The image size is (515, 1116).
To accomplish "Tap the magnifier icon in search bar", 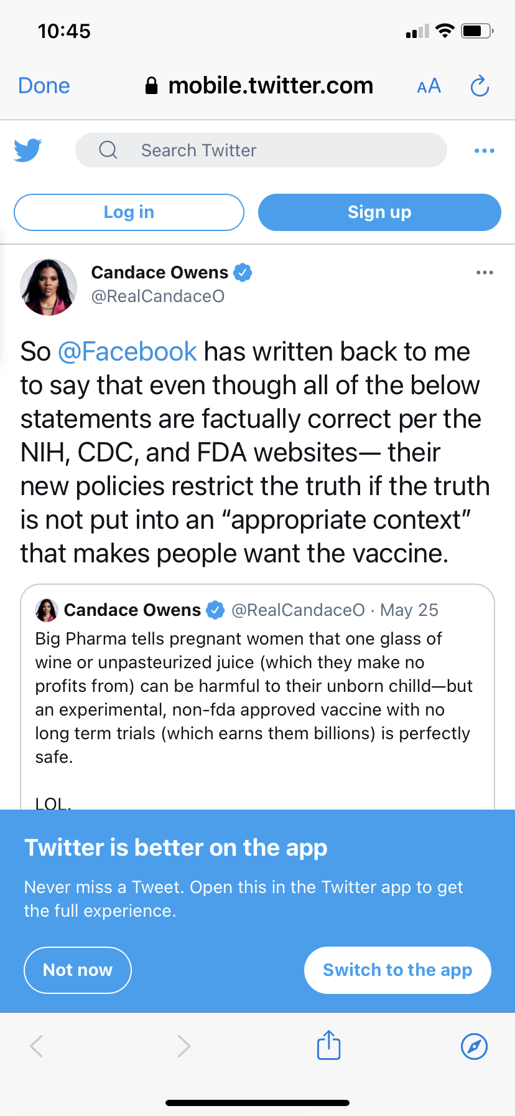I will click(108, 150).
